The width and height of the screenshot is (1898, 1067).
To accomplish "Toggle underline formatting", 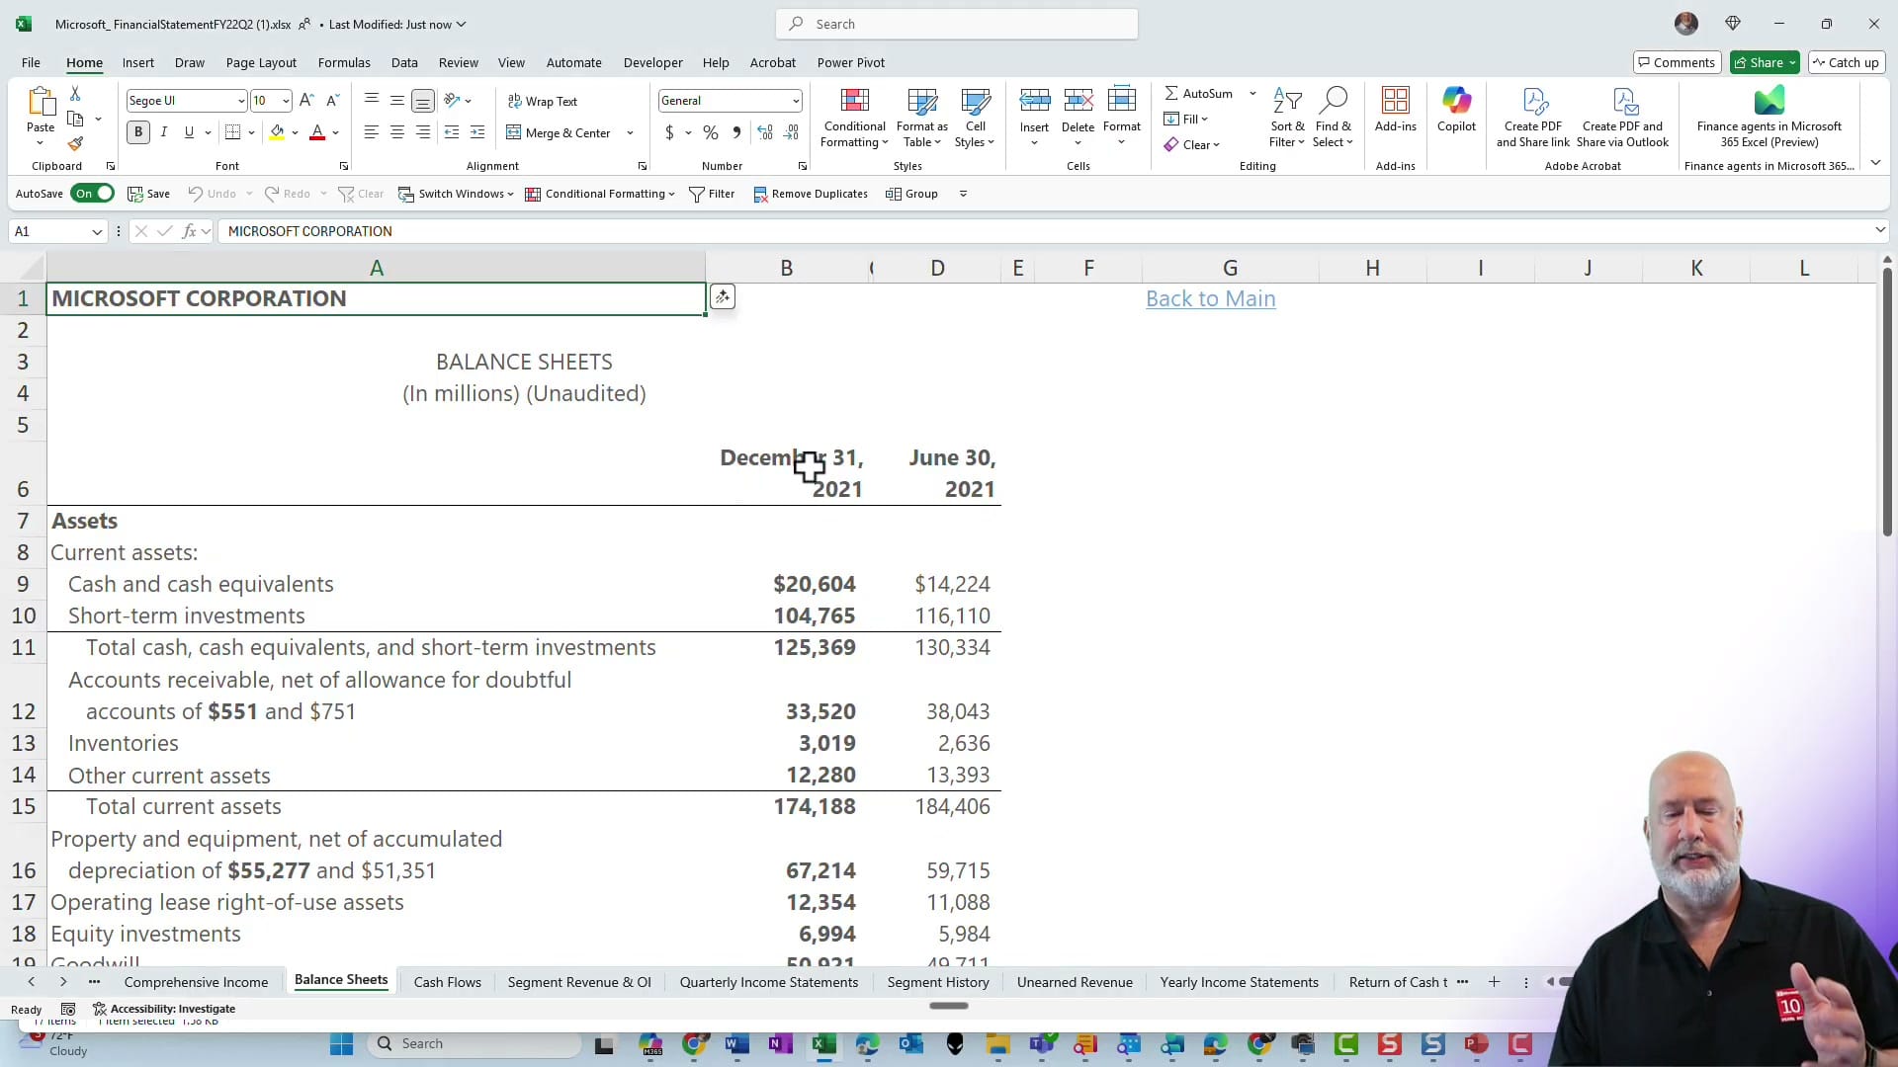I will coord(190,131).
